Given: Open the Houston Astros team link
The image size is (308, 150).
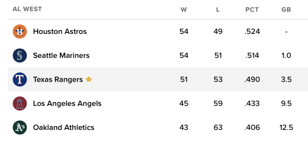Looking at the screenshot, I should 60,32.
